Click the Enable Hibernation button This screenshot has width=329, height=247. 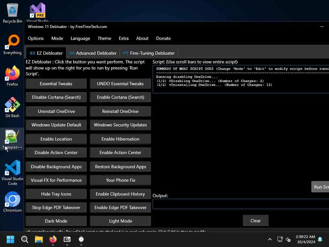(x=120, y=139)
